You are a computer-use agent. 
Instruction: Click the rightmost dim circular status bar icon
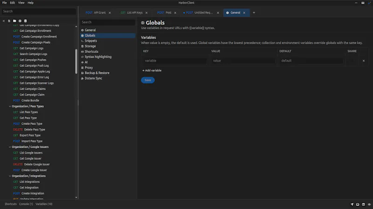click(369, 204)
